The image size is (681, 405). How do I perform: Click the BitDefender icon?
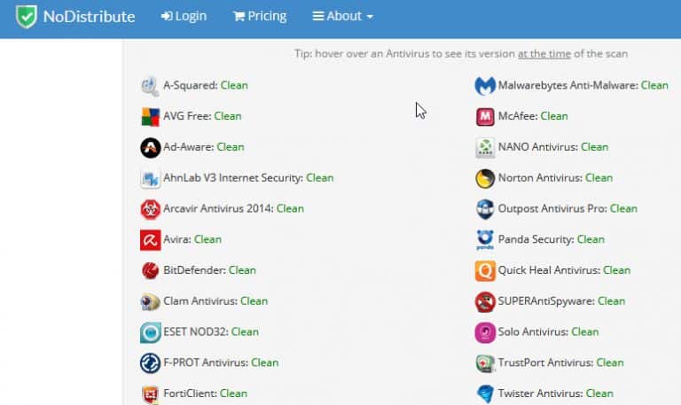[x=150, y=270]
